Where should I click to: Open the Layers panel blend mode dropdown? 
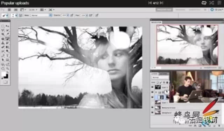(x=160, y=77)
